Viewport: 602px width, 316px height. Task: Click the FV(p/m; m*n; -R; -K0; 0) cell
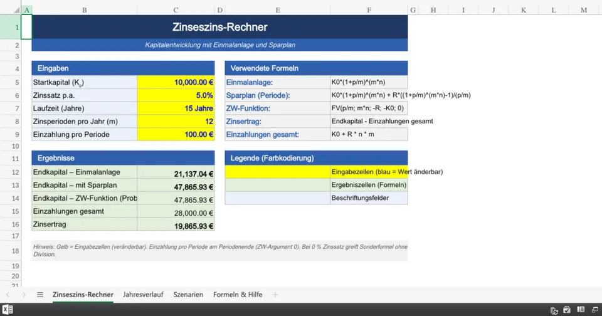coord(369,108)
